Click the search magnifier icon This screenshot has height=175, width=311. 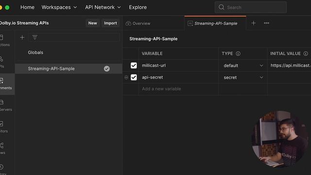tap(222, 7)
